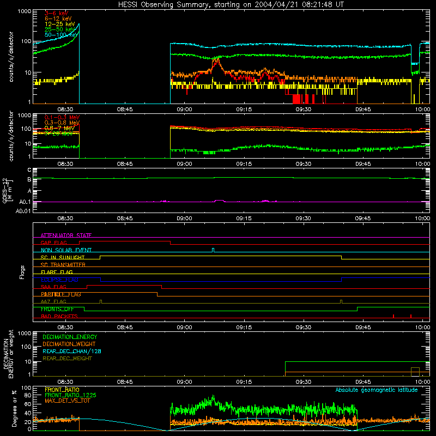436x436 pixels.
Task: Click the Absolute geomagnetic latitude label
Action: click(377, 390)
